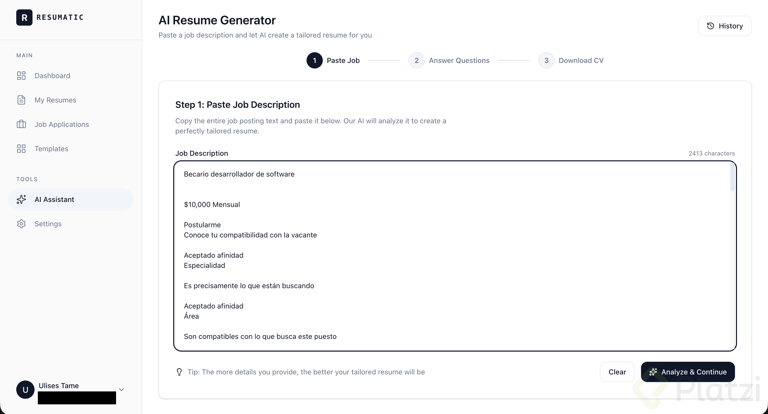Click the Job Applications briefcase icon
Image resolution: width=768 pixels, height=414 pixels.
coord(21,124)
